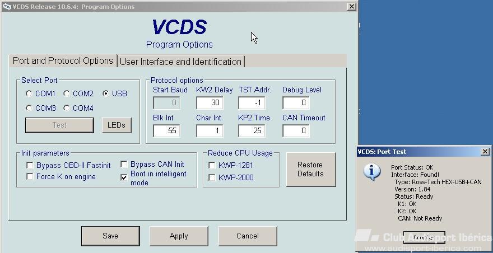
Task: Enable Force K on engine checkbox
Action: [30, 177]
